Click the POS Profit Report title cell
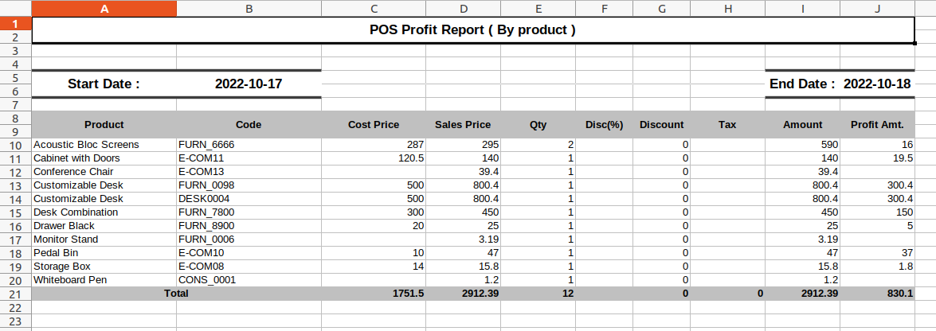This screenshot has width=936, height=331. coord(472,29)
